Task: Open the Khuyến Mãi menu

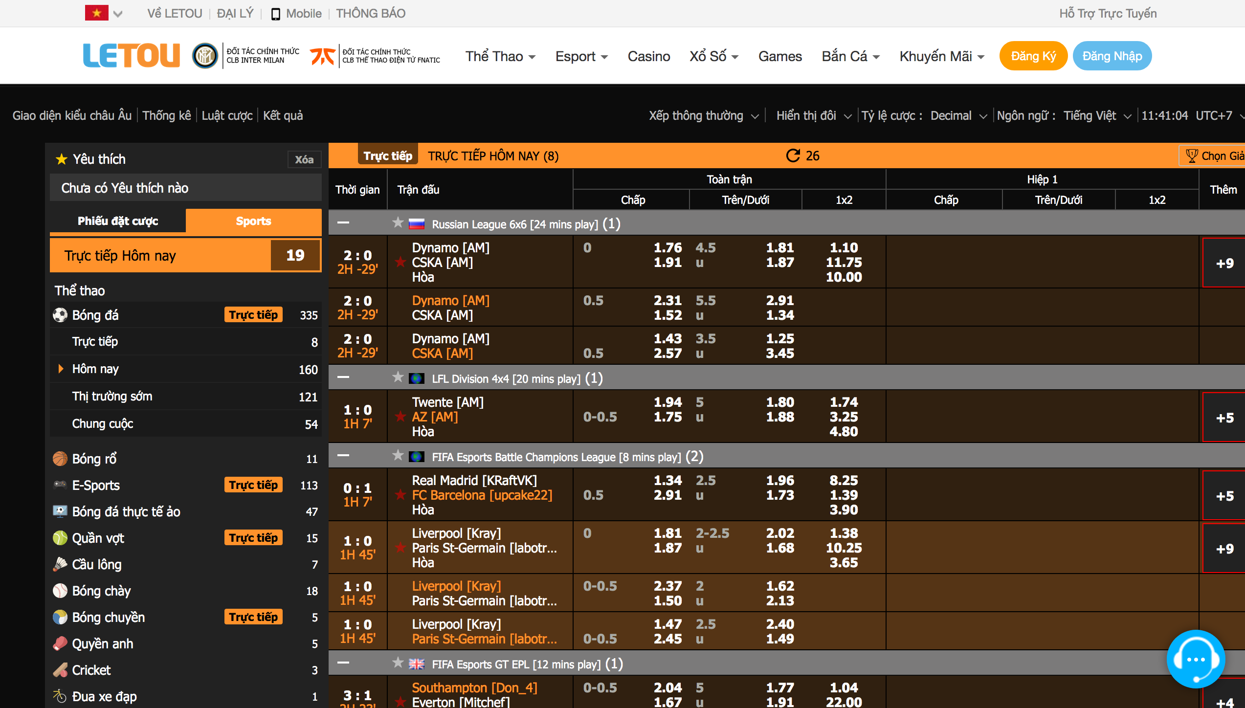Action: [x=942, y=57]
